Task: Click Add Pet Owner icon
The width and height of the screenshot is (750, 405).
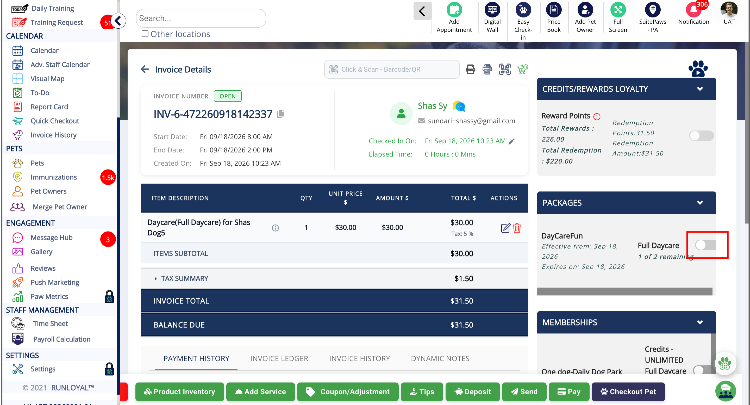Action: [585, 17]
